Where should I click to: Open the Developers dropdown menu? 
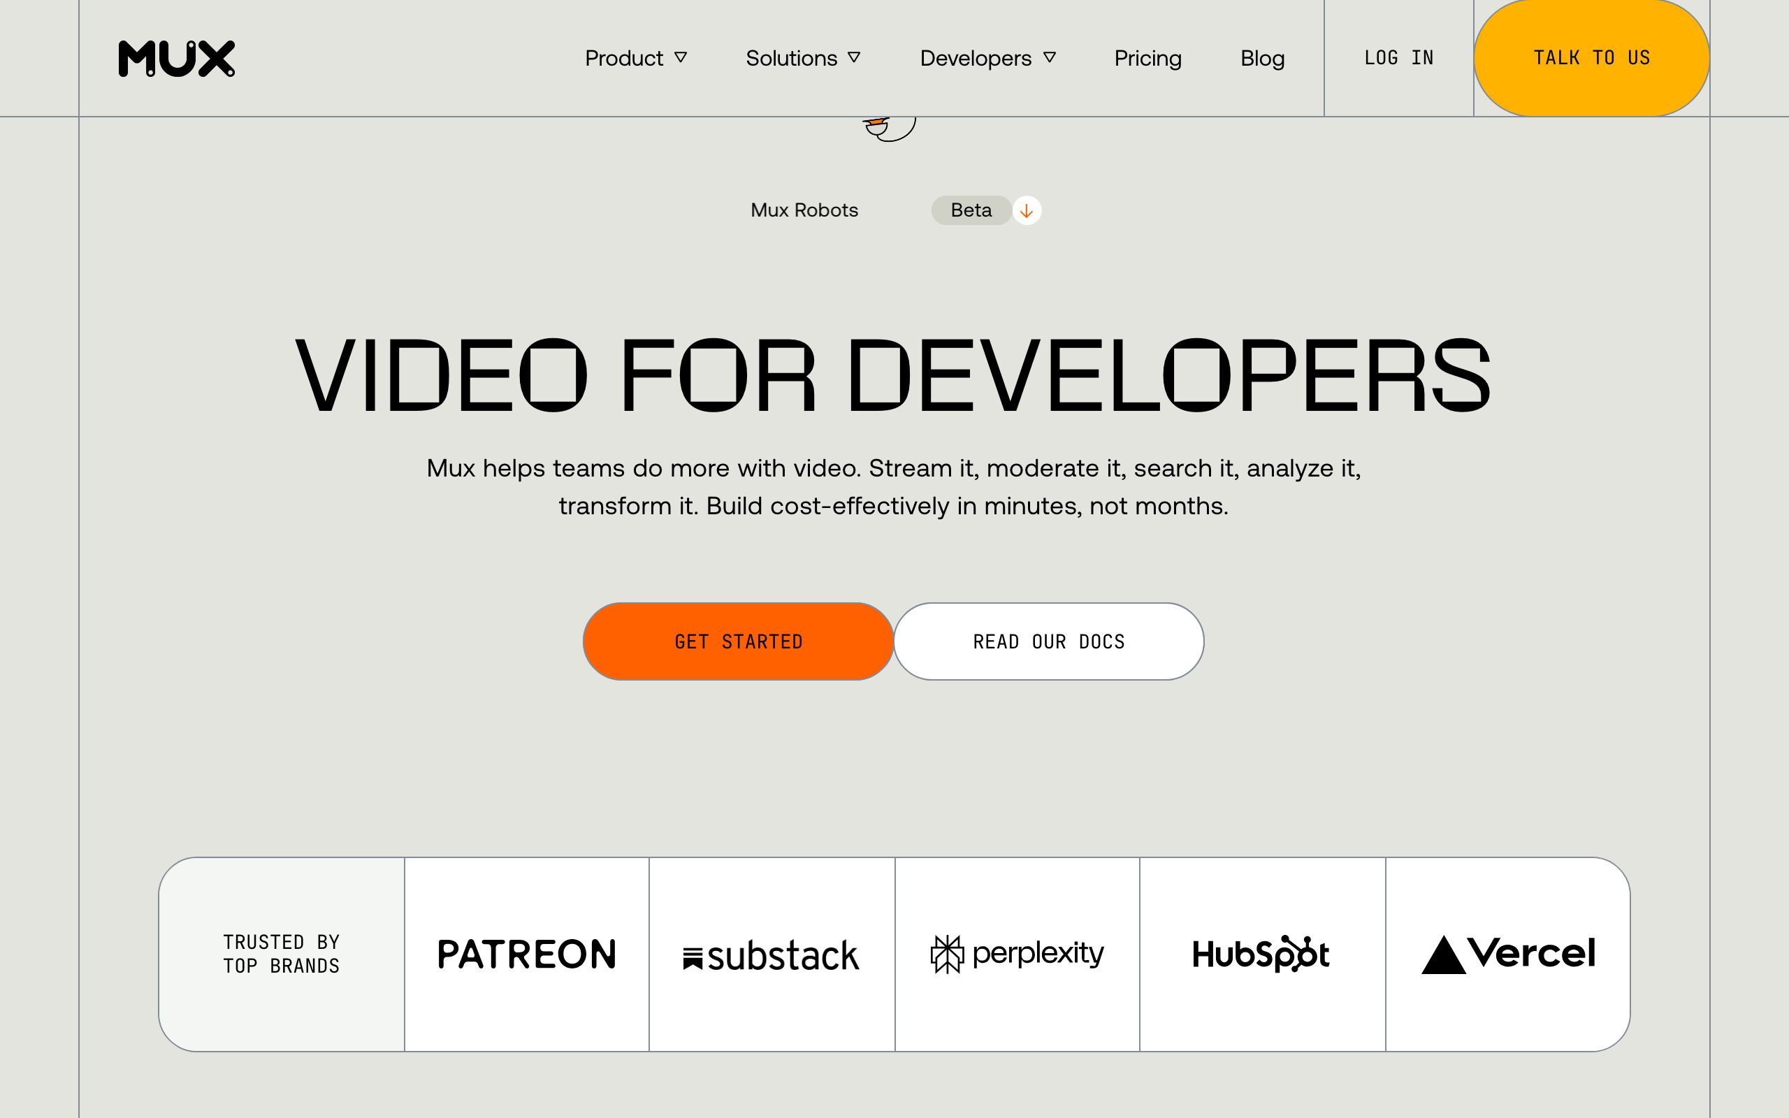[x=987, y=58]
